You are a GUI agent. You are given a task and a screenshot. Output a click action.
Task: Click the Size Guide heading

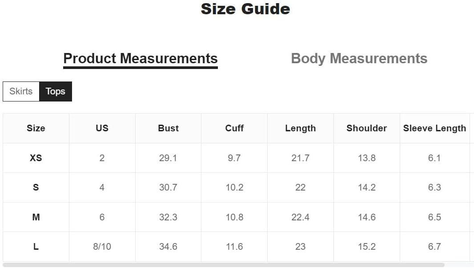coord(245,9)
